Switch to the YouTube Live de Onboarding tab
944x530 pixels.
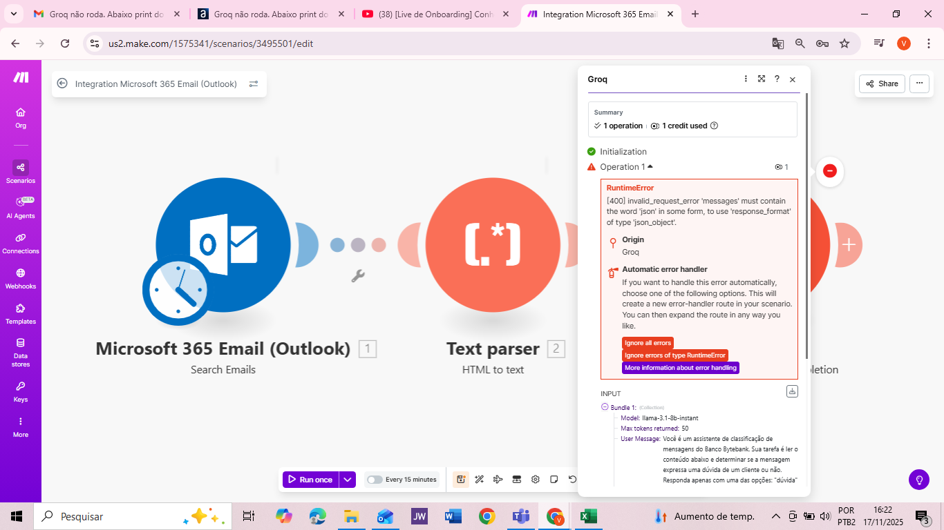coord(435,14)
